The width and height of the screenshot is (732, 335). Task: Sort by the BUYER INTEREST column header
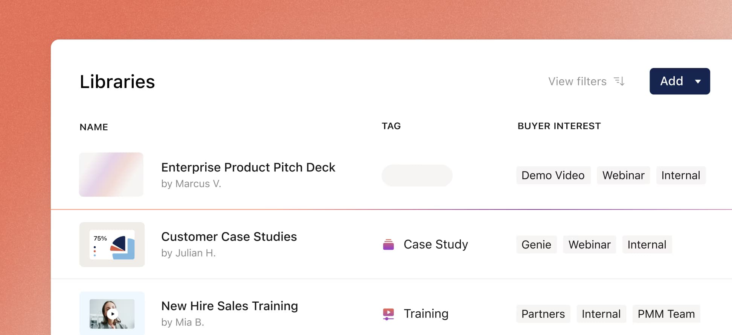pos(559,126)
